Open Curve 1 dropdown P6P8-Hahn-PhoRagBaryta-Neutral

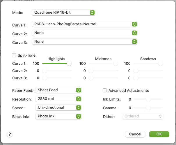(85, 24)
